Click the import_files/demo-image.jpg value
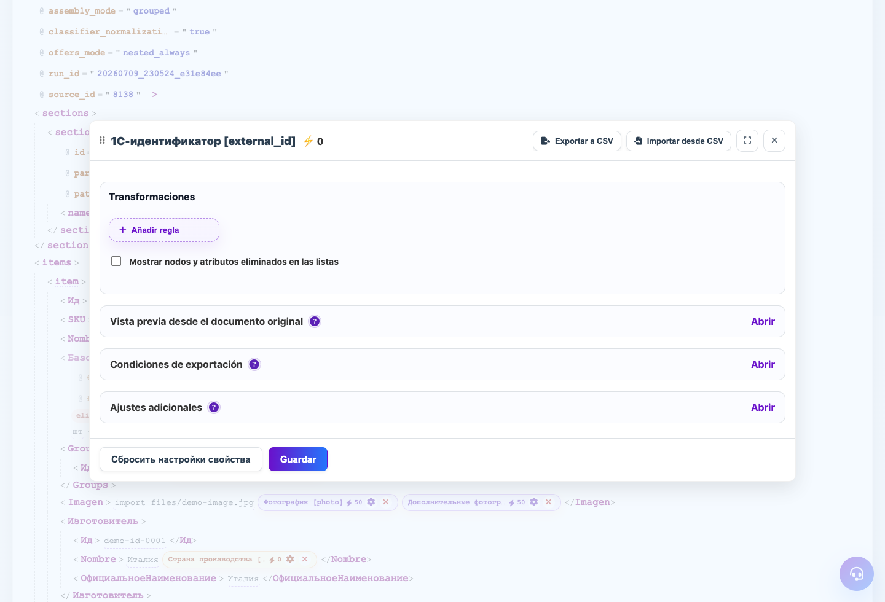The image size is (885, 602). pos(184,502)
